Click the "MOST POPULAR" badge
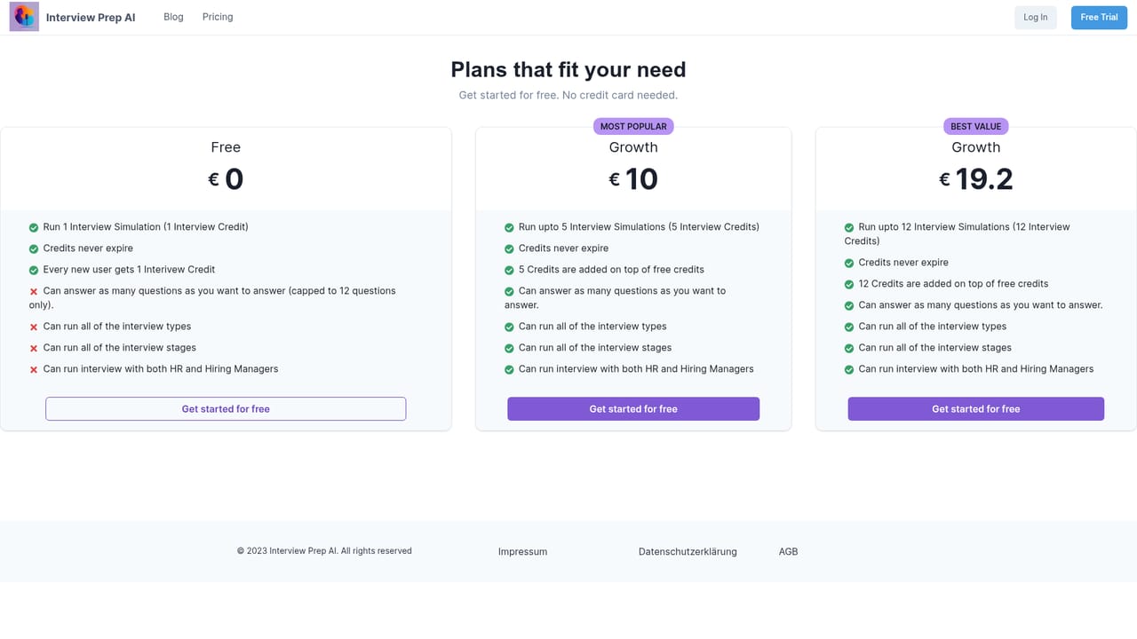This screenshot has height=639, width=1137. pyautogui.click(x=633, y=126)
